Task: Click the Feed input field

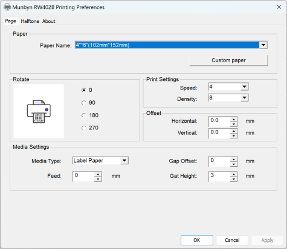Action: coord(83,176)
